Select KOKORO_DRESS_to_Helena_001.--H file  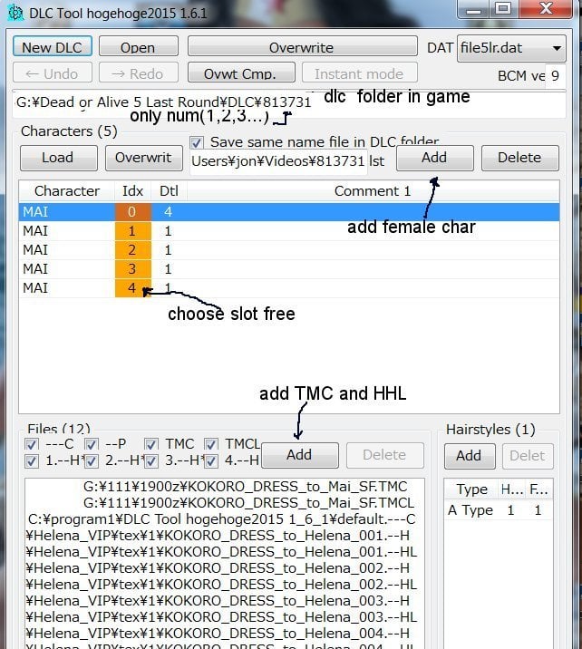pyautogui.click(x=224, y=535)
